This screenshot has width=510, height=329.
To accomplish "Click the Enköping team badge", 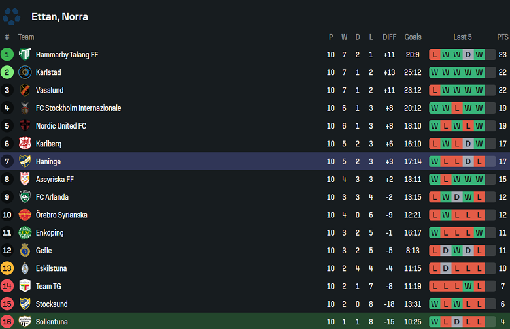I will pyautogui.click(x=25, y=232).
